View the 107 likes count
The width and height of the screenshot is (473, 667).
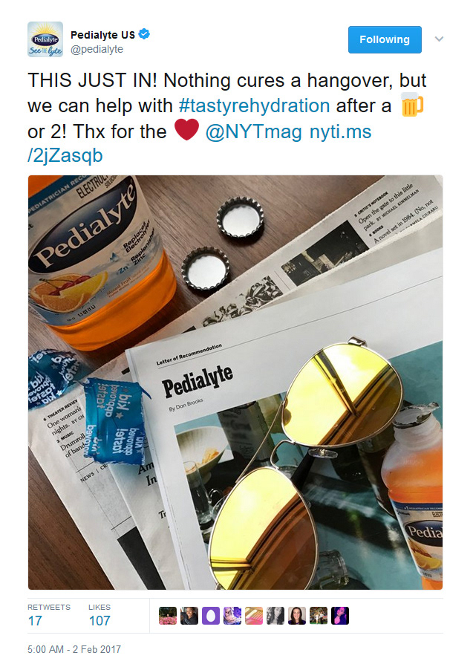(x=100, y=621)
